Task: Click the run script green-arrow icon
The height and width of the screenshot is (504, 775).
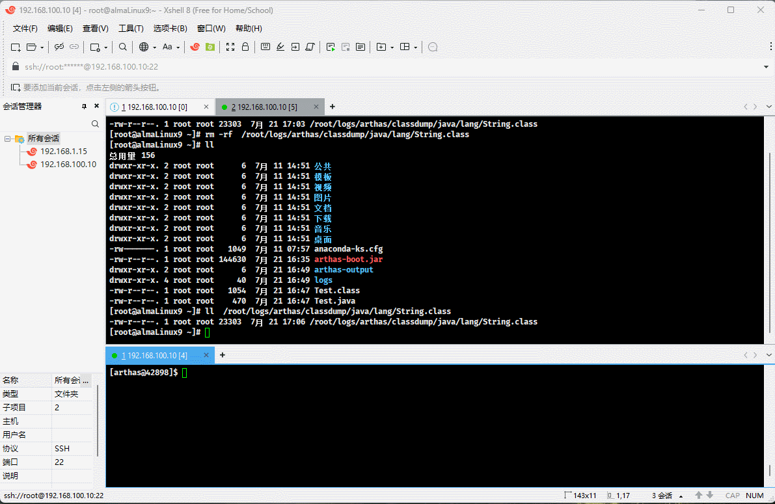Action: pos(331,47)
